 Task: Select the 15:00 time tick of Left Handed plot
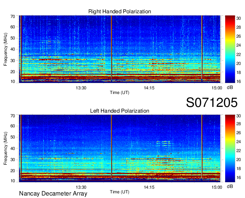217,187
